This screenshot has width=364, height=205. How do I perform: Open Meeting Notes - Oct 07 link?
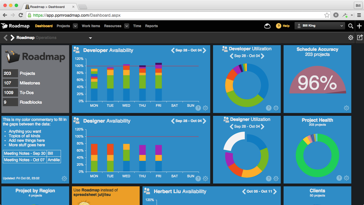point(24,160)
